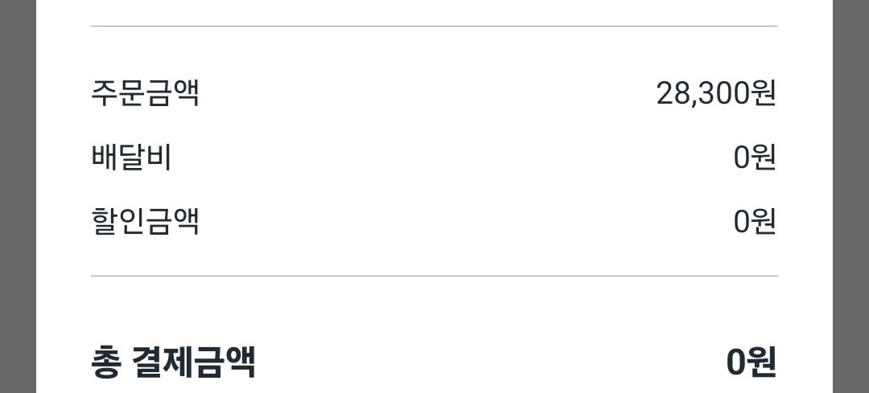Click the divider line below 할인금액
Viewport: 869px width, 393px height.
(434, 276)
